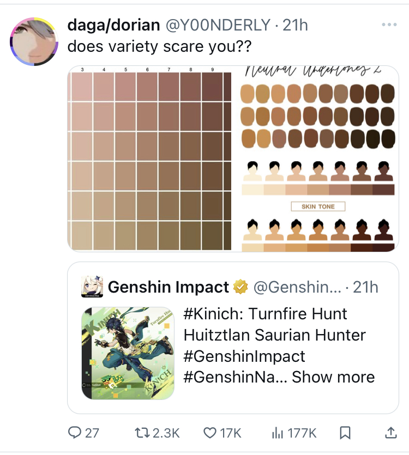Repost this tweet via retweet icon
Image resolution: width=409 pixels, height=455 pixels.
(x=143, y=433)
